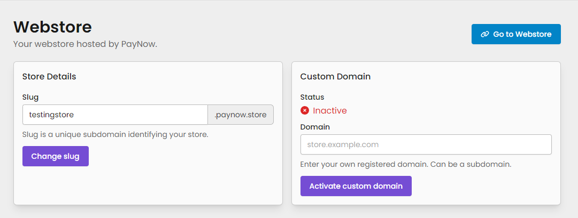Viewport: 578px width, 218px height.
Task: Click the Status label in Custom Domain
Action: (x=312, y=97)
